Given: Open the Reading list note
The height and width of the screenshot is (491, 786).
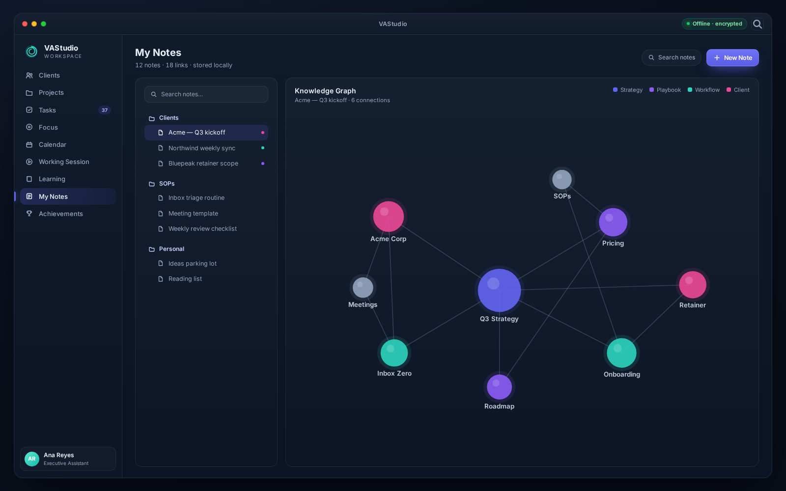Looking at the screenshot, I should [x=206, y=279].
